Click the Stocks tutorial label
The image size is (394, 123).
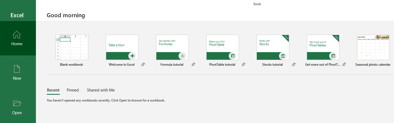(272, 65)
